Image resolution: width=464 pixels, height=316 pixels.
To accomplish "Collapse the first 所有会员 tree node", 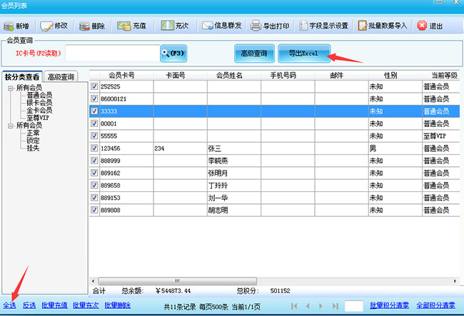I will [x=10, y=88].
